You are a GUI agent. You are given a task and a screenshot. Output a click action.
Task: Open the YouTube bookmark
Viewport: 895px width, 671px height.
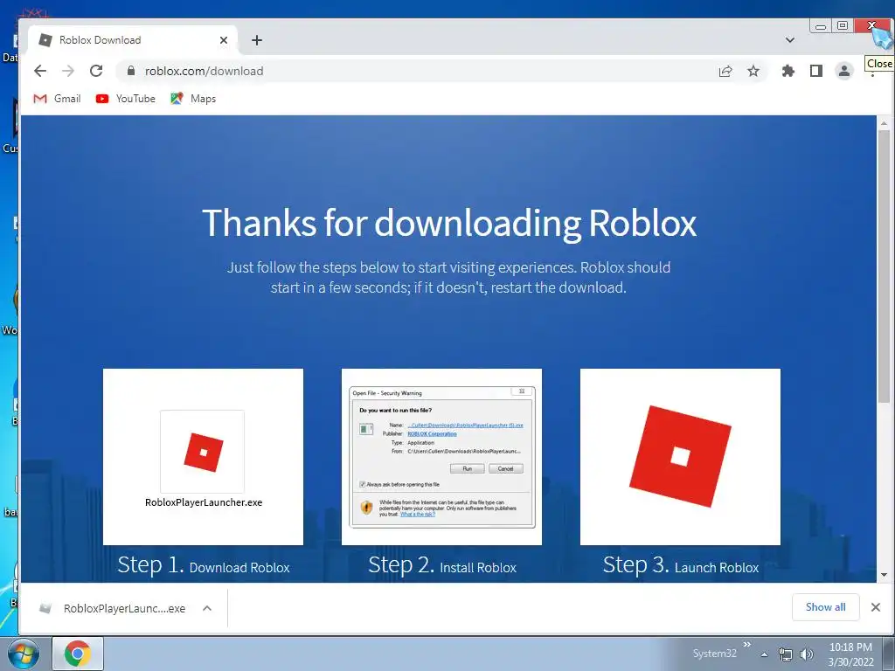pyautogui.click(x=126, y=99)
